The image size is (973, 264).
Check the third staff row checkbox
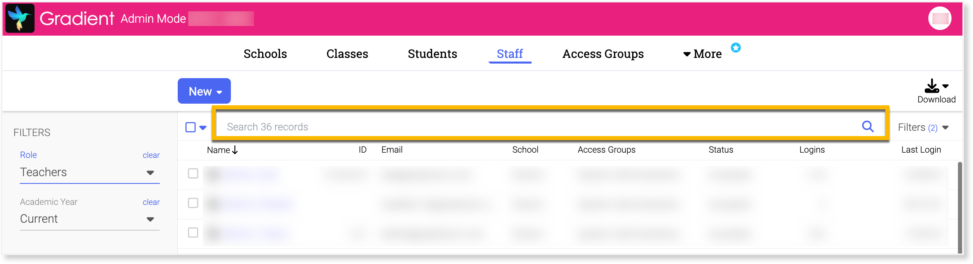(x=193, y=232)
